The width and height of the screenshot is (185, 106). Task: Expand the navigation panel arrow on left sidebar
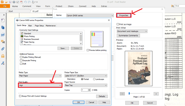point(4,15)
